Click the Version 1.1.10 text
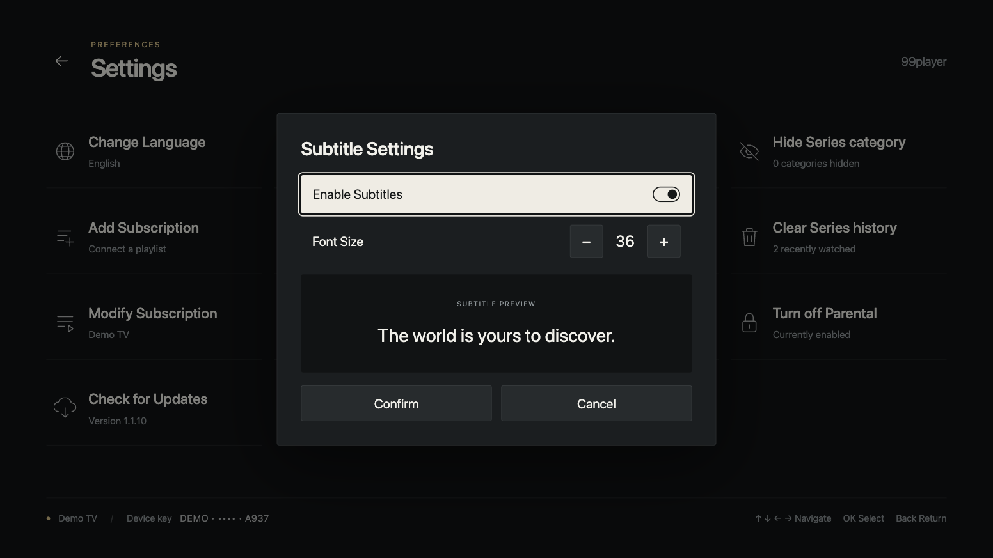This screenshot has width=993, height=558. [117, 421]
